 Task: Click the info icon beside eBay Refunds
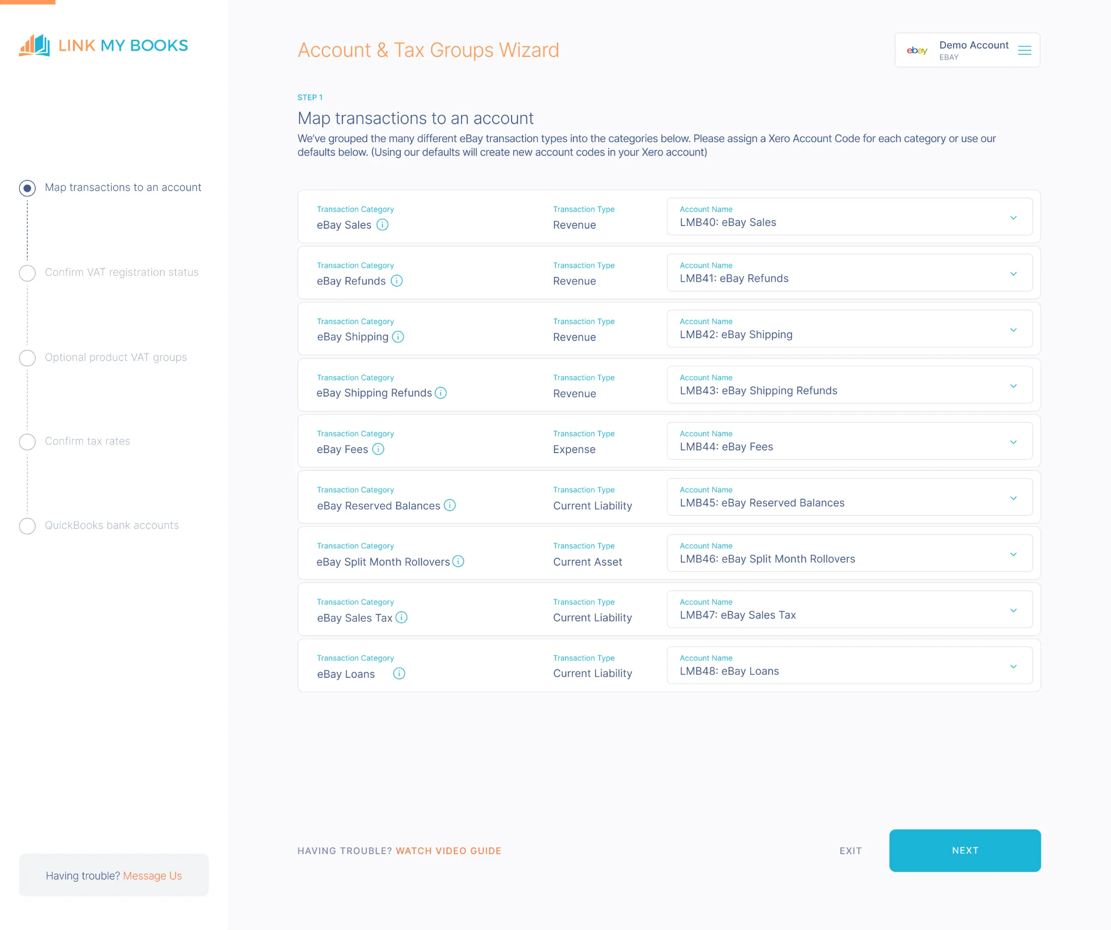[x=397, y=281]
